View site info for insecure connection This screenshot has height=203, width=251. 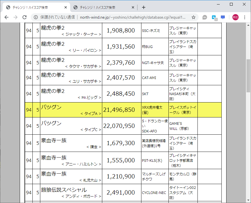coord(36,17)
